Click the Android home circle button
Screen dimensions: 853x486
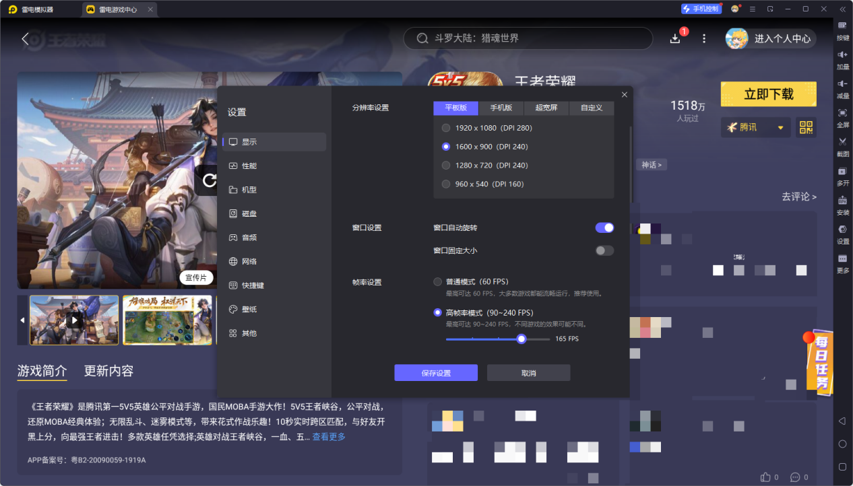tap(842, 444)
